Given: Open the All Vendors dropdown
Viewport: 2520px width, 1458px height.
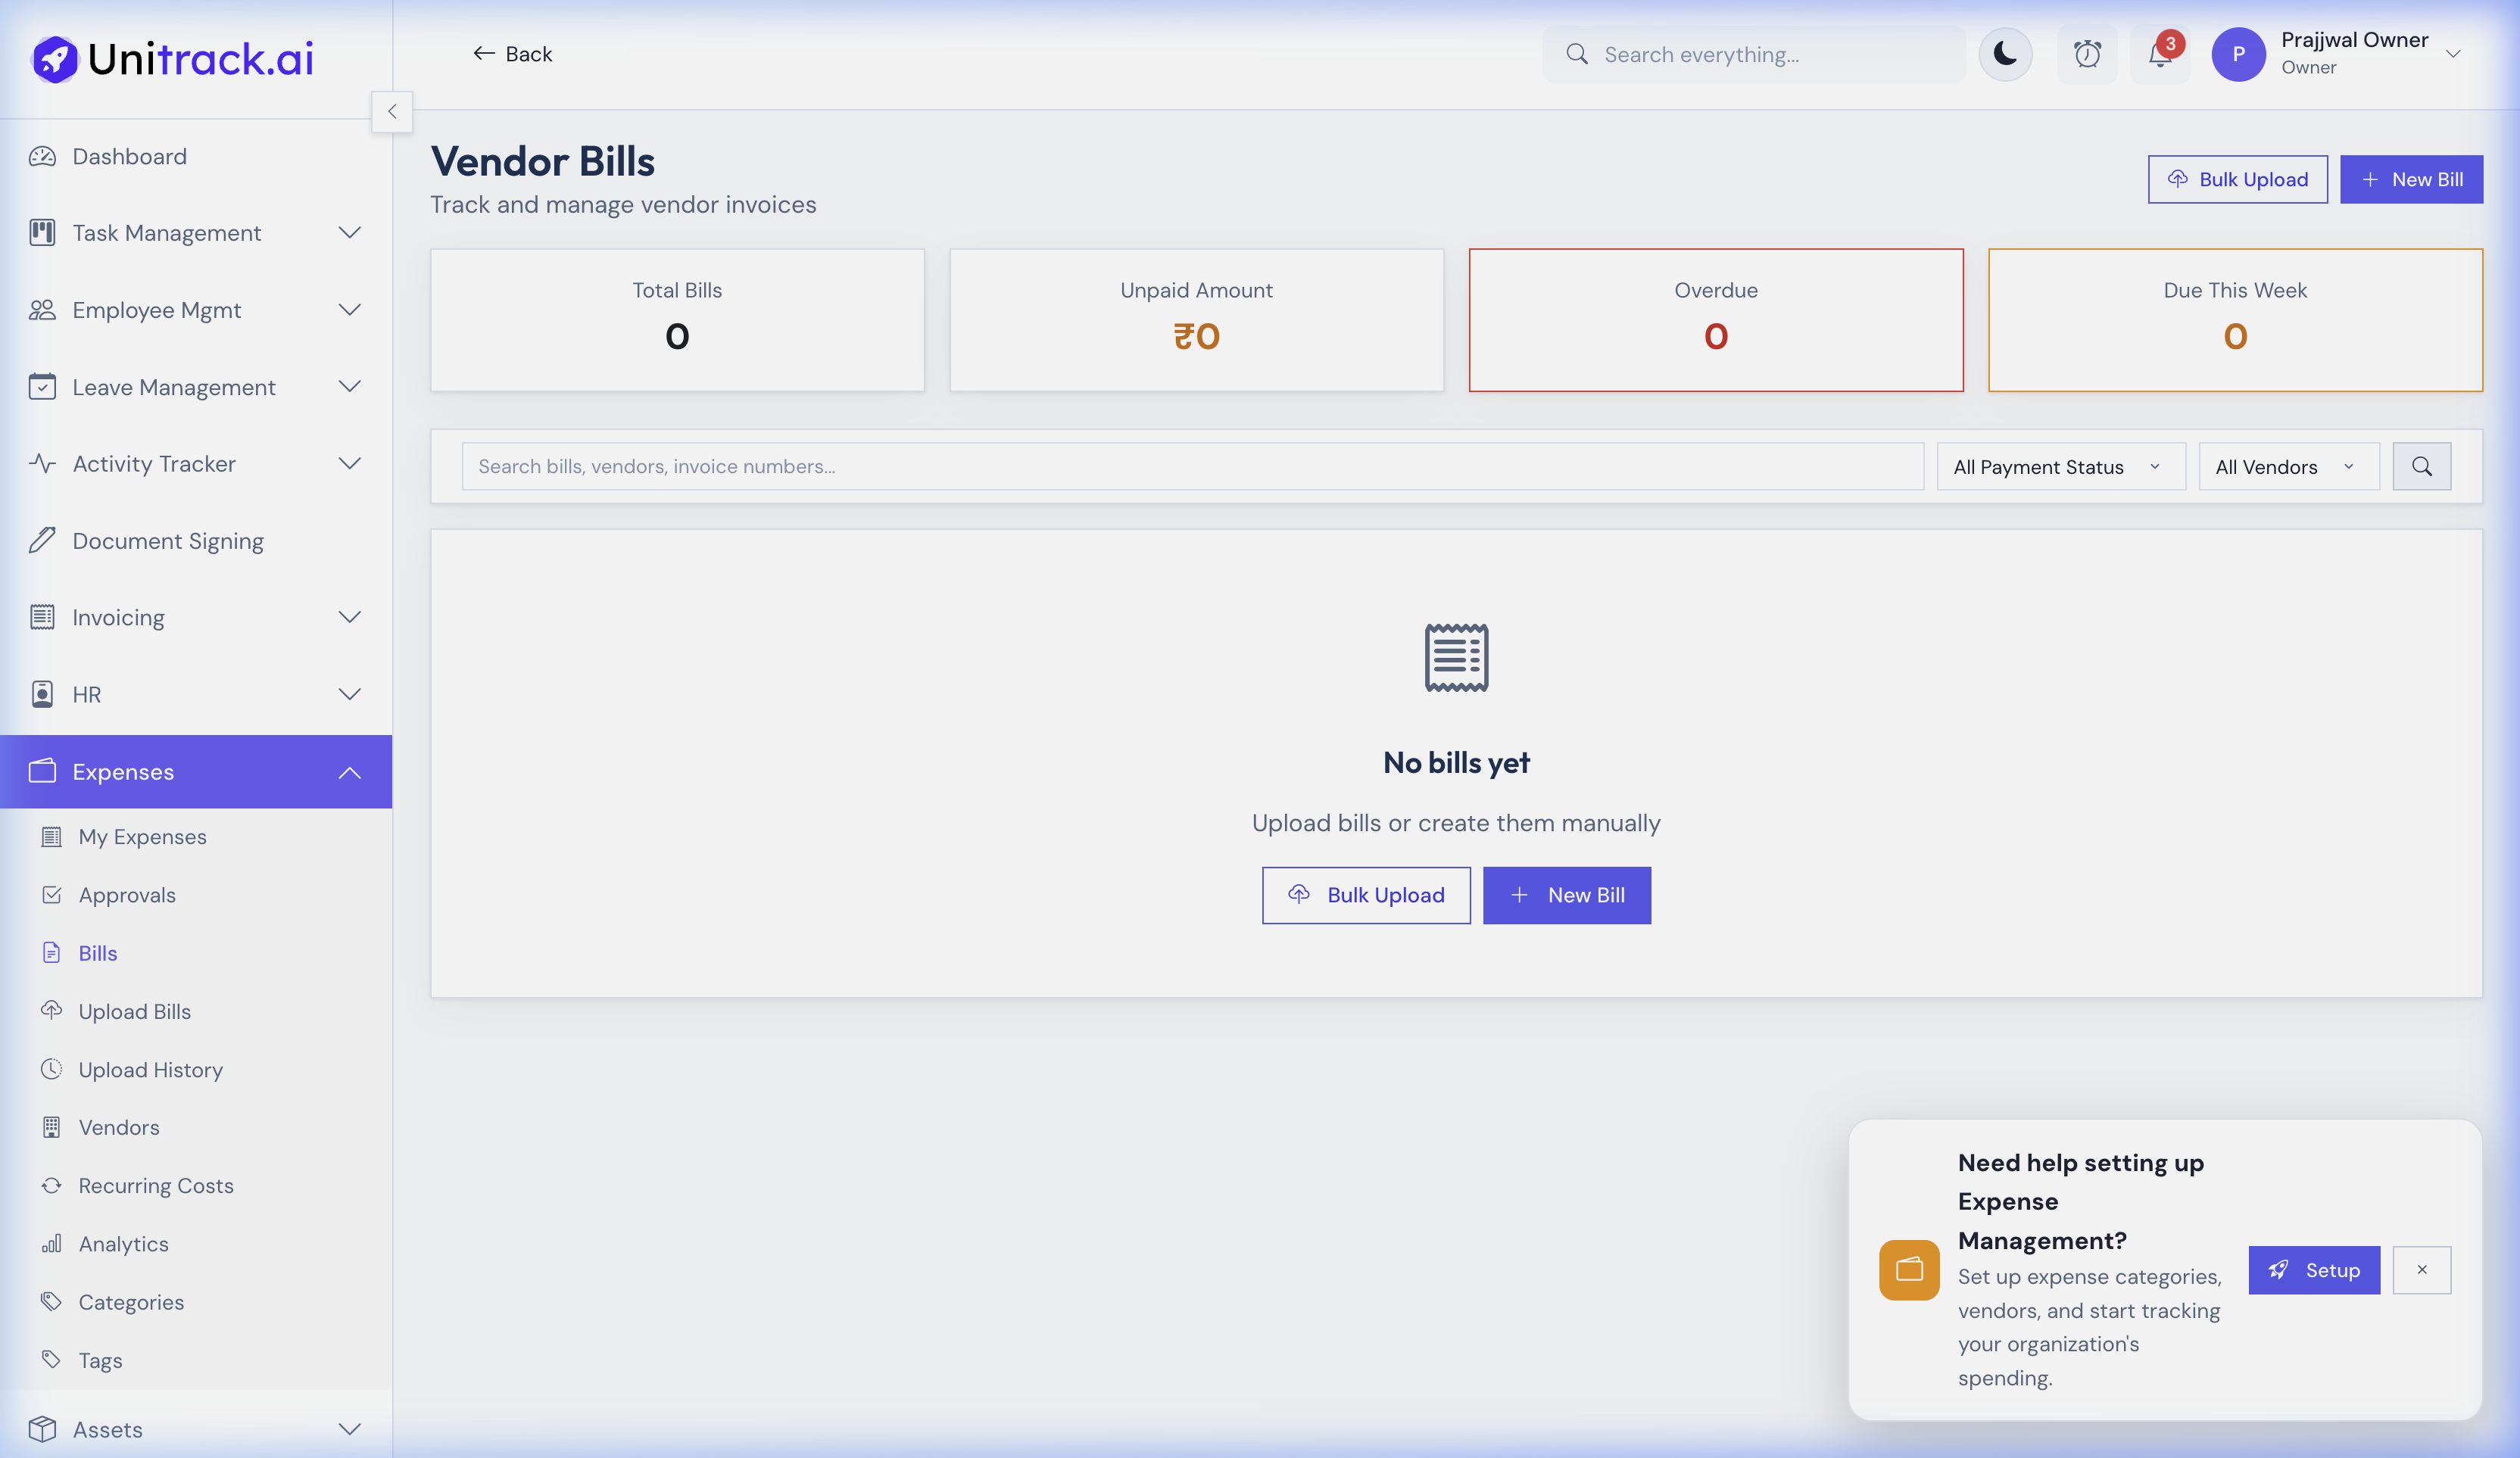Looking at the screenshot, I should point(2288,466).
